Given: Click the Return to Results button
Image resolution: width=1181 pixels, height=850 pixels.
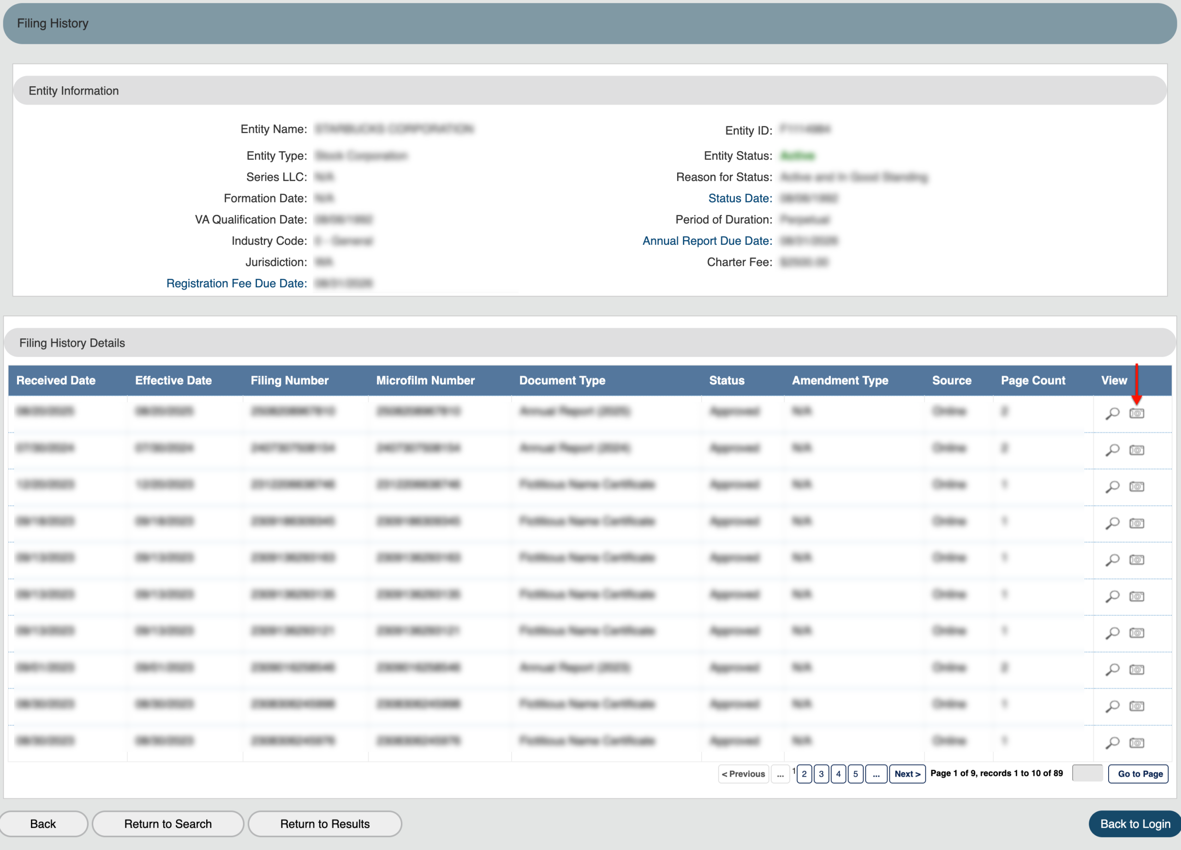Looking at the screenshot, I should pyautogui.click(x=324, y=823).
